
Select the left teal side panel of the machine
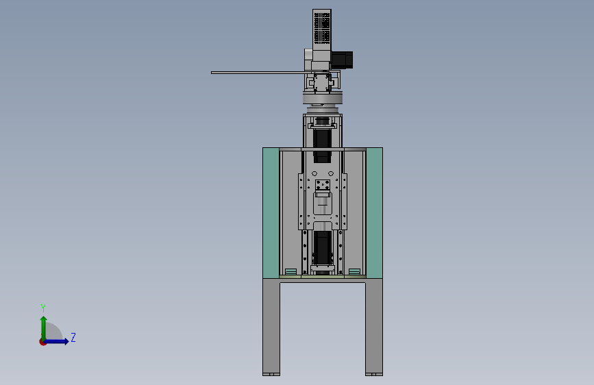(271, 212)
